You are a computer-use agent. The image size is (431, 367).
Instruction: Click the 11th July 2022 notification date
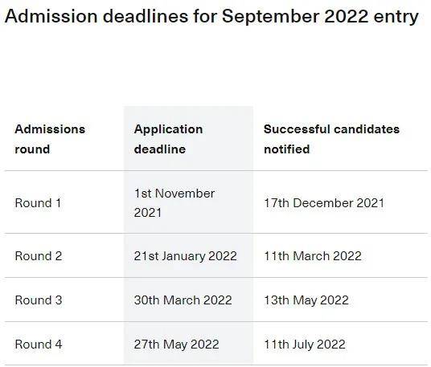305,345
